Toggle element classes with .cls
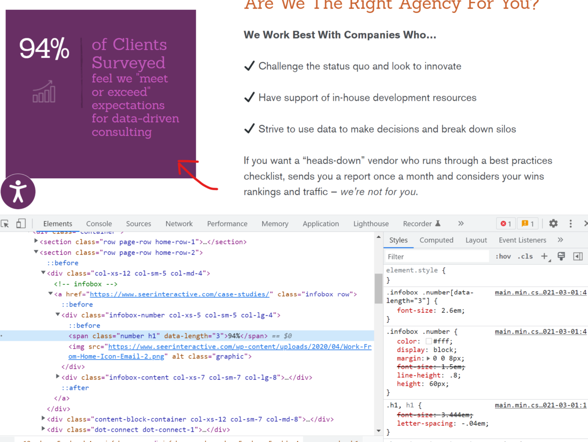Image resolution: width=588 pixels, height=442 pixels. click(525, 256)
